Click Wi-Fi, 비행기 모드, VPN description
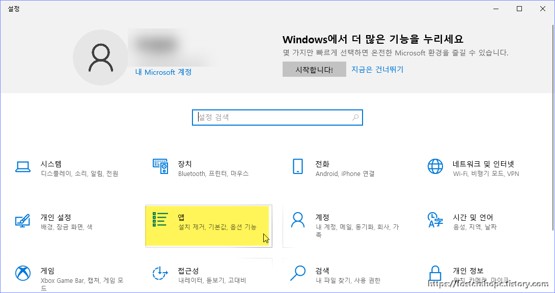This screenshot has width=555, height=293. tap(486, 173)
